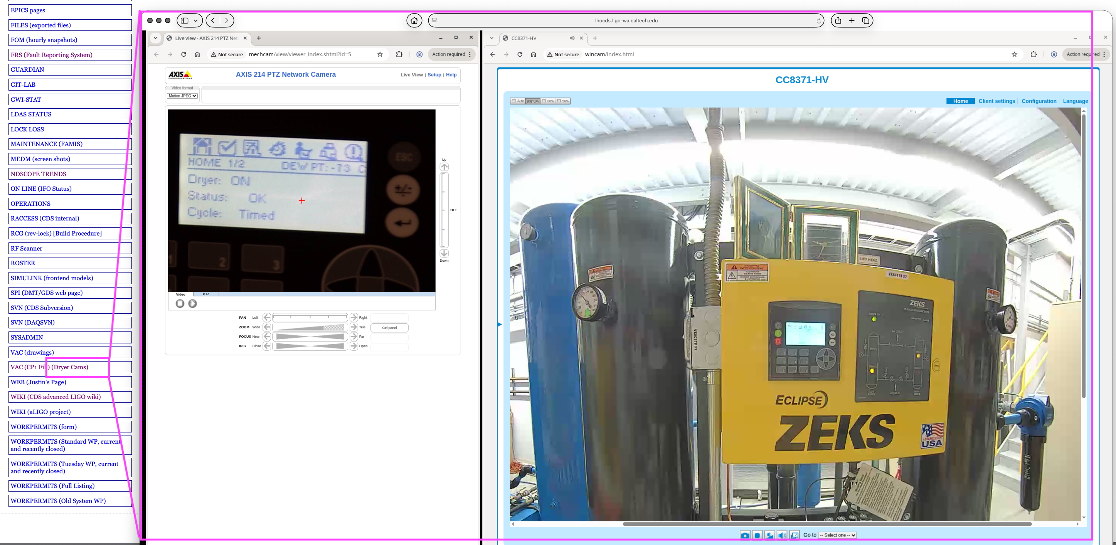Click the pan Right arrow

click(353, 318)
